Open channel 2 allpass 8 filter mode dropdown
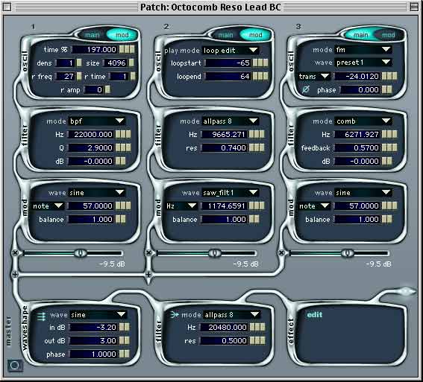 coord(231,121)
